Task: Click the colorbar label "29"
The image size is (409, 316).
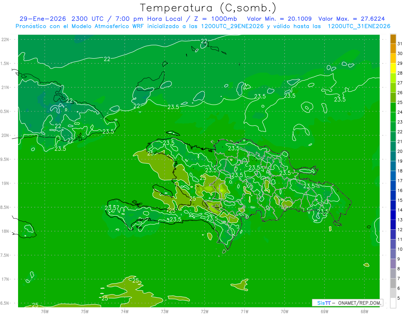Action: click(400, 63)
